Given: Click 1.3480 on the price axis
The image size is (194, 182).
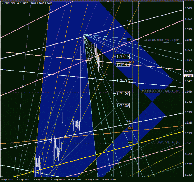Looking at the screenshot, I should (189, 71).
